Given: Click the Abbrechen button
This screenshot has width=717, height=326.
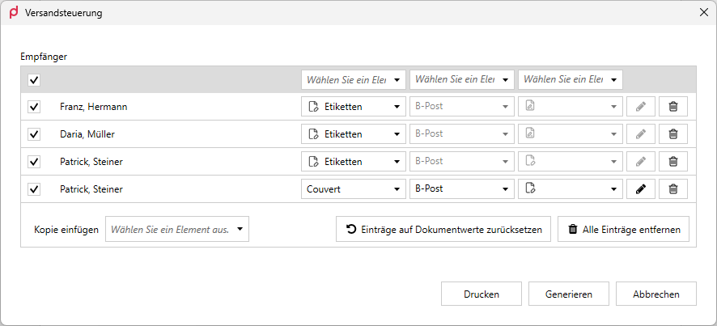Looking at the screenshot, I should [x=656, y=294].
